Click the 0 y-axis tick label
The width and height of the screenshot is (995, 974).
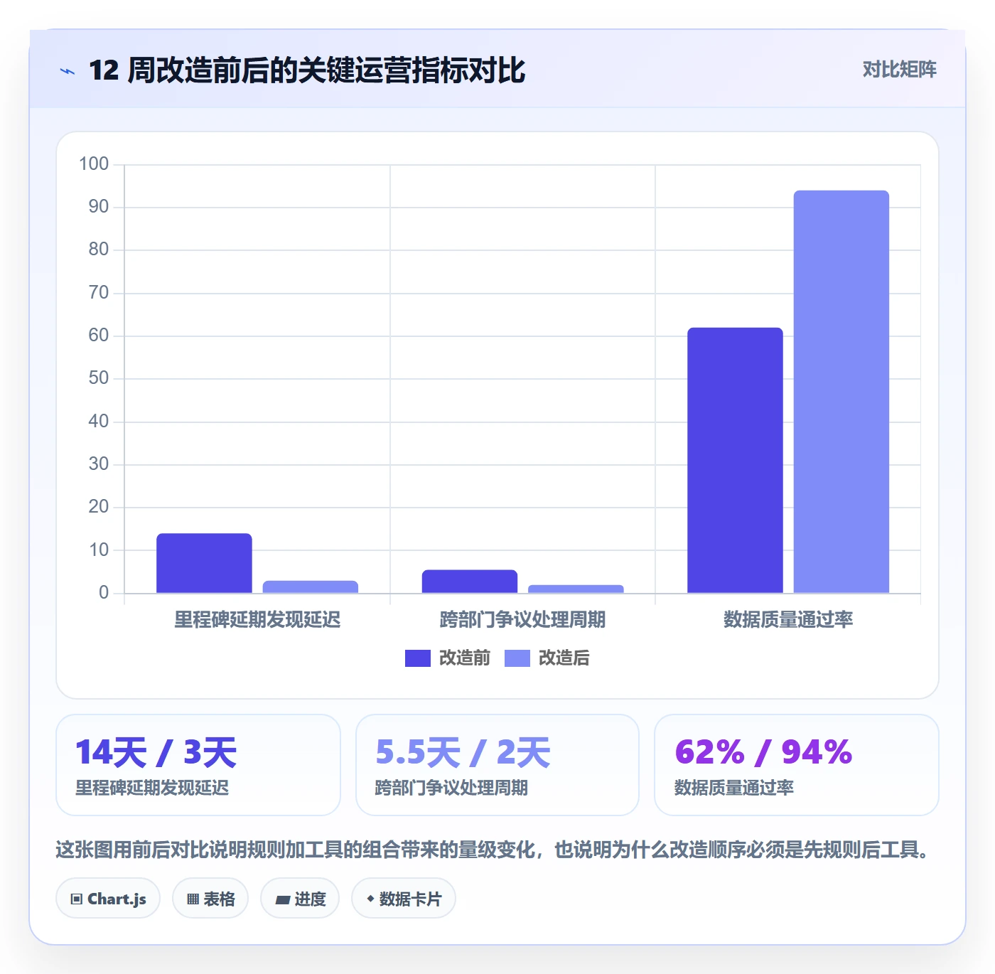104,593
